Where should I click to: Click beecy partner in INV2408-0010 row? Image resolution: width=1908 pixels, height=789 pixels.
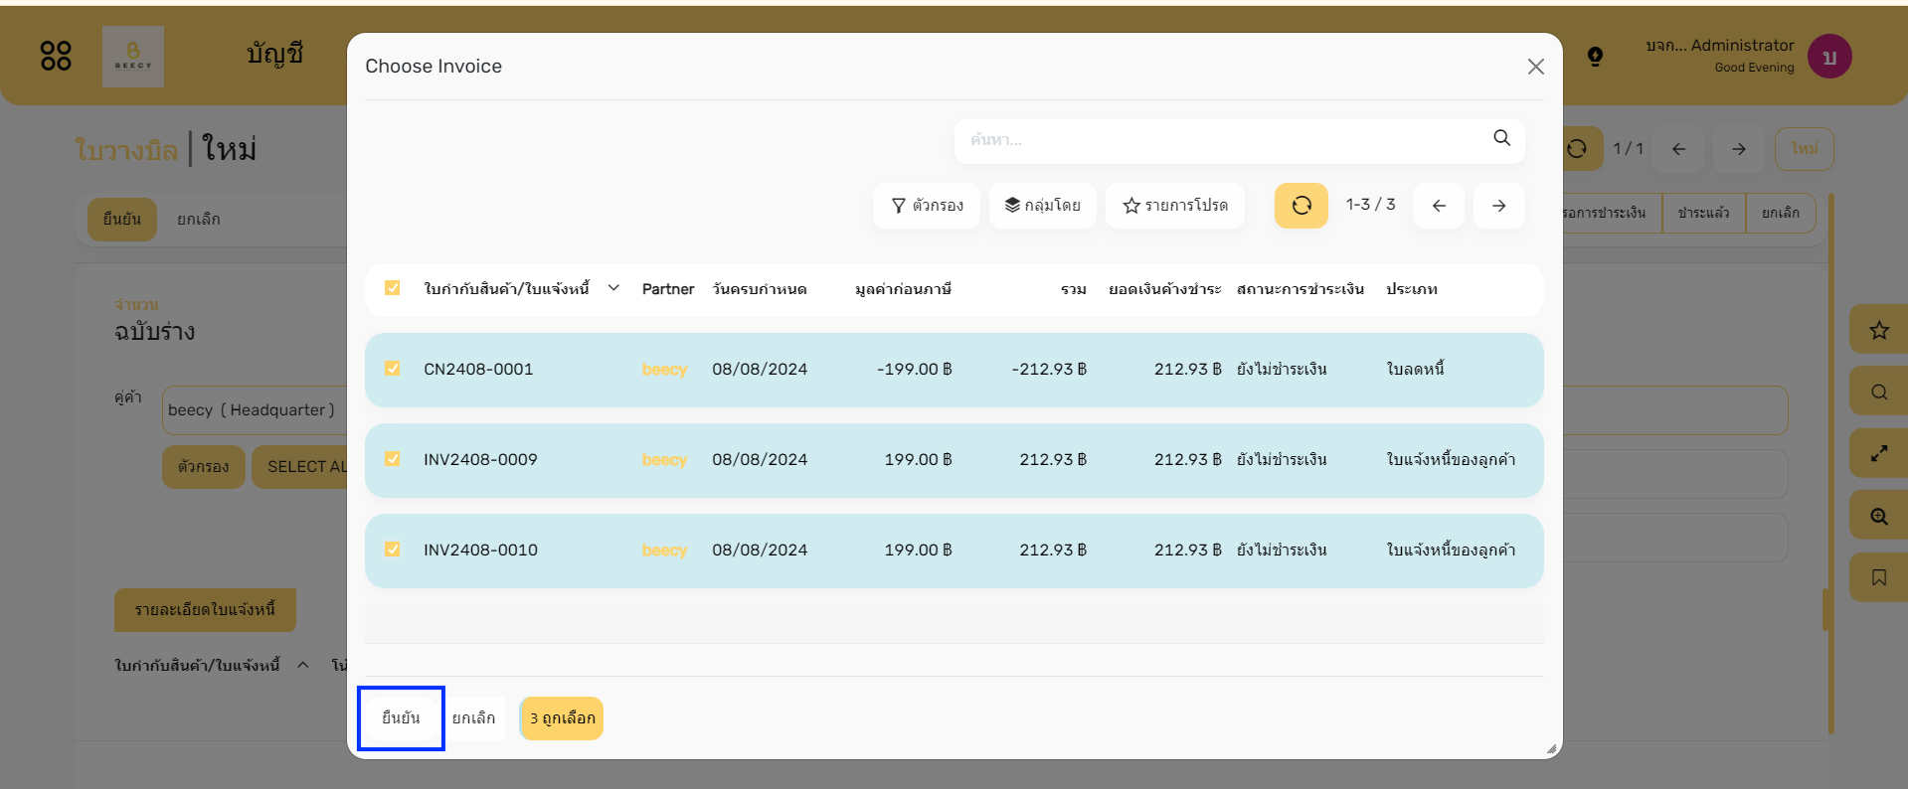[x=664, y=551]
